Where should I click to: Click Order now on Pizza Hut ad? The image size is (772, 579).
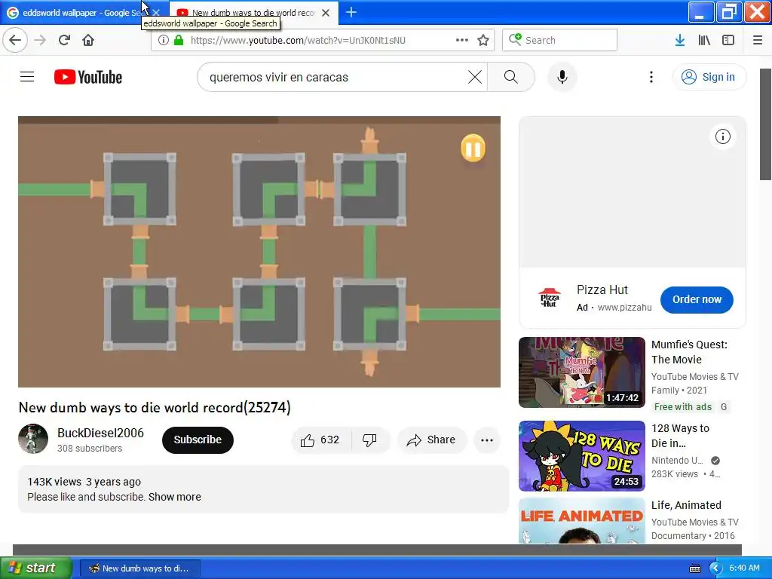(697, 299)
